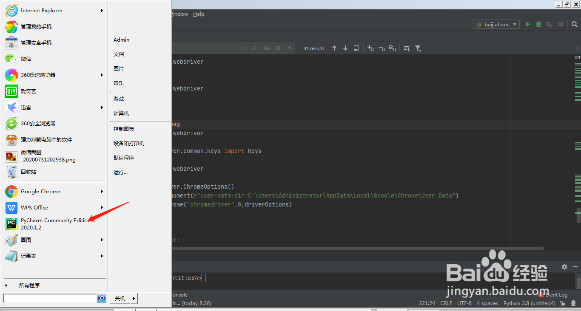The image size is (581, 311).
Task: Expand Internet Explorer submenu arrow
Action: coord(102,10)
